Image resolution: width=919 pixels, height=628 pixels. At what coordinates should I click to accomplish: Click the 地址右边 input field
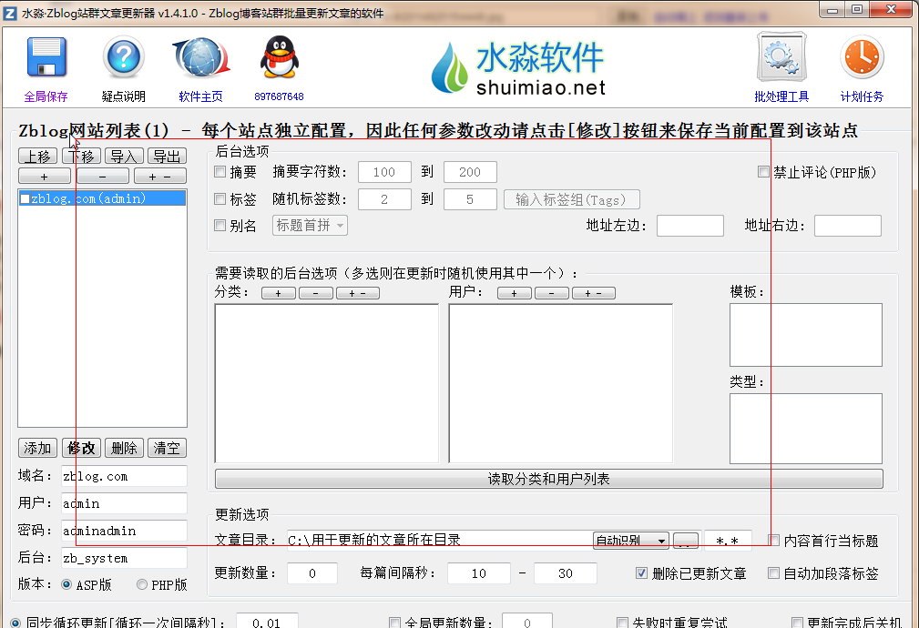pos(848,226)
